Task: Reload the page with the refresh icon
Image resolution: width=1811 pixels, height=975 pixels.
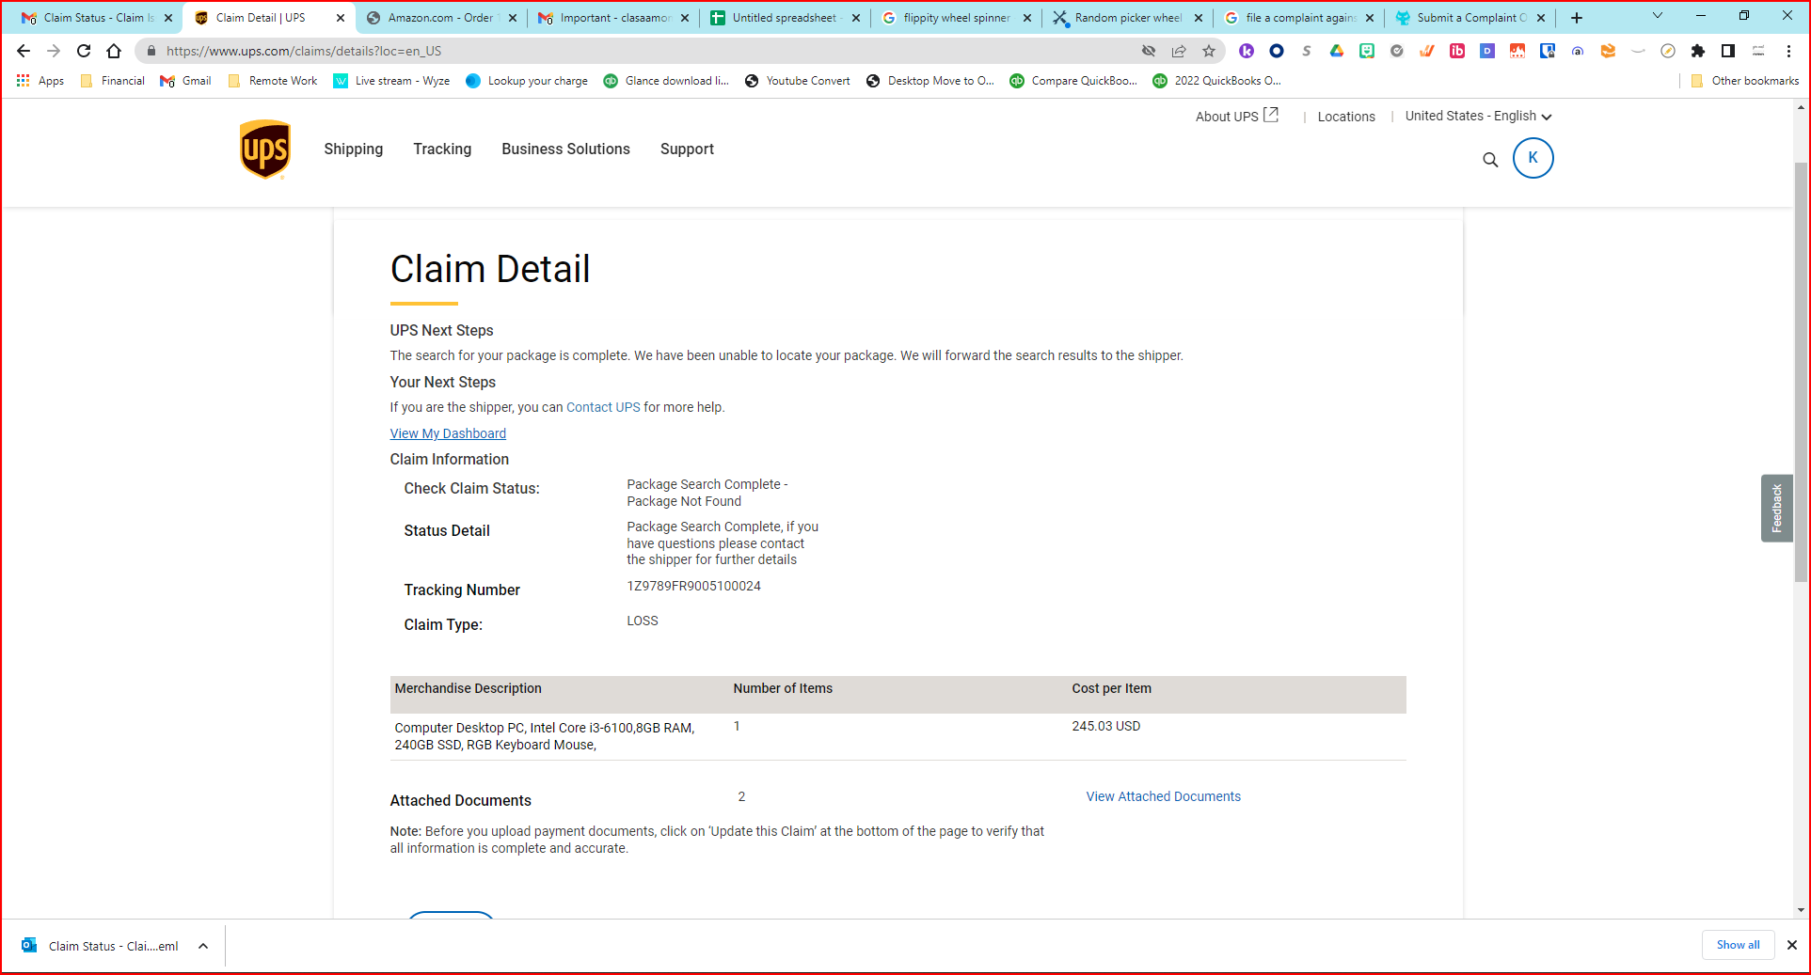Action: (x=84, y=51)
